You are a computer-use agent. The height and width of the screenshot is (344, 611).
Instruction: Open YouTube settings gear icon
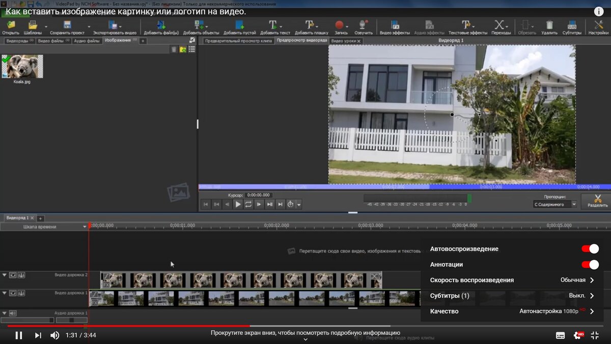(578, 335)
